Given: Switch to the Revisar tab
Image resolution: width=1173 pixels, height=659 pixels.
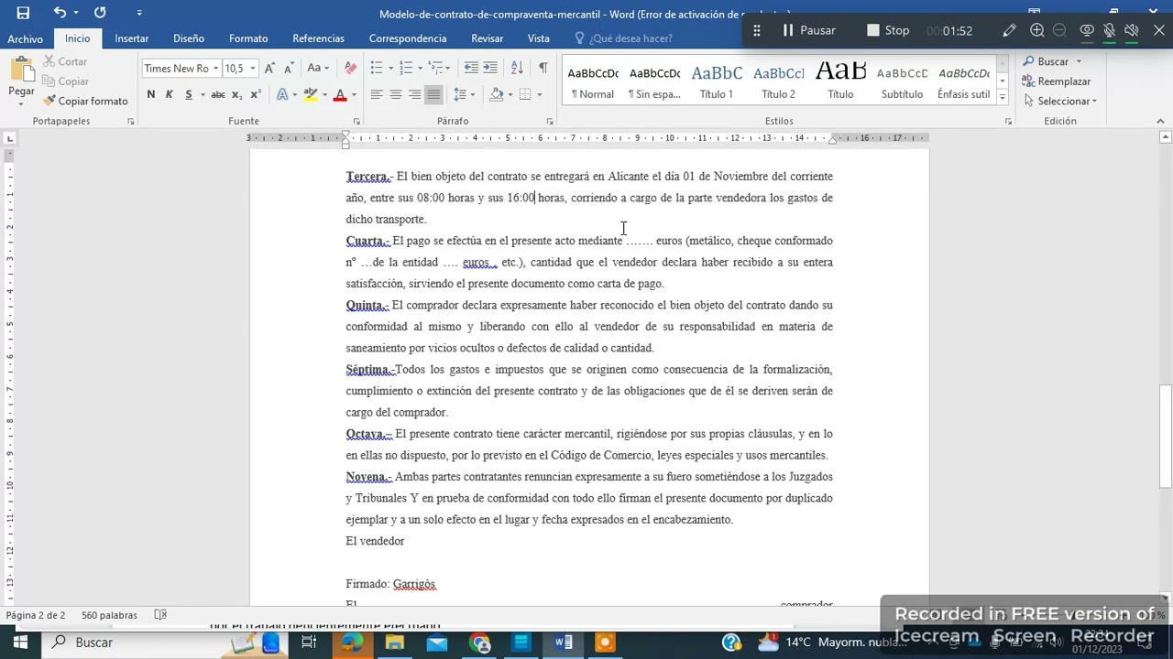Looking at the screenshot, I should tap(487, 38).
